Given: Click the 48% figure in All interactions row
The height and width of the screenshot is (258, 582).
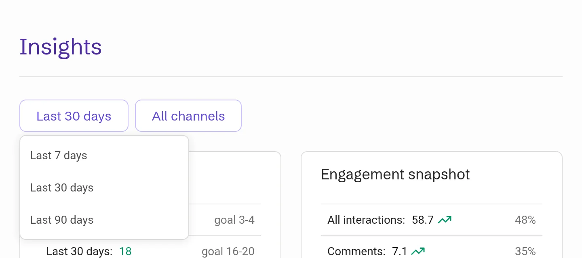Looking at the screenshot, I should [x=525, y=220].
